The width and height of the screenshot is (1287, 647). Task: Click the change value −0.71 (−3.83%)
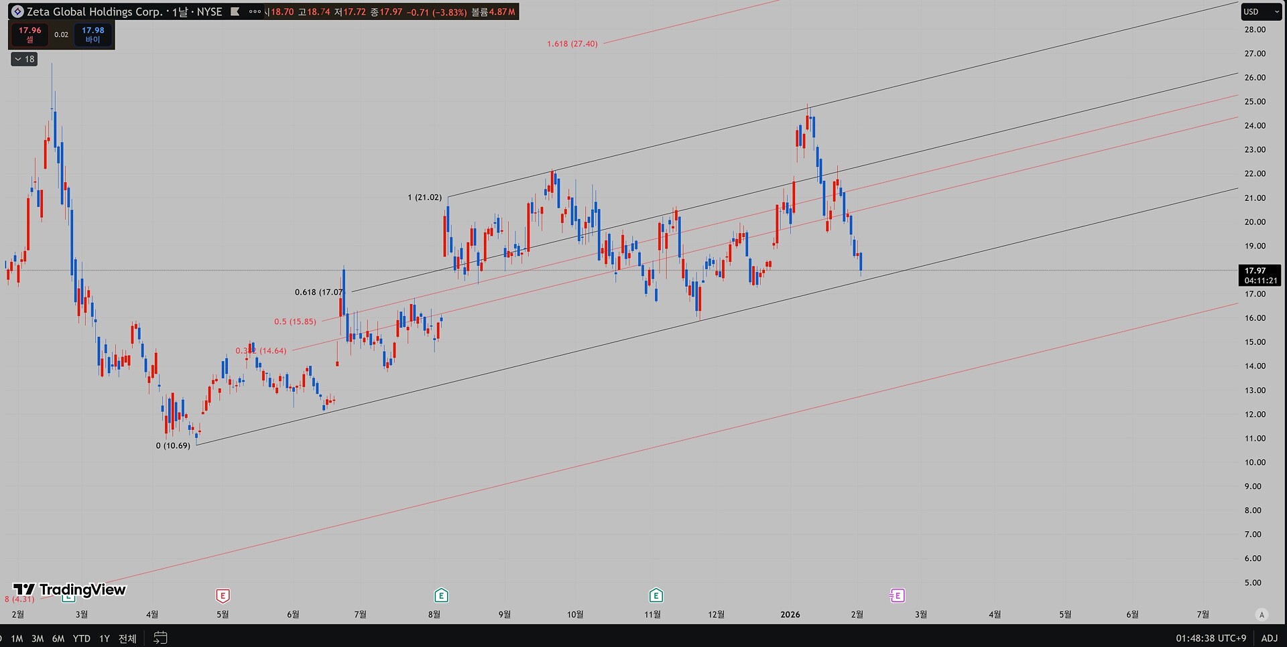point(436,12)
